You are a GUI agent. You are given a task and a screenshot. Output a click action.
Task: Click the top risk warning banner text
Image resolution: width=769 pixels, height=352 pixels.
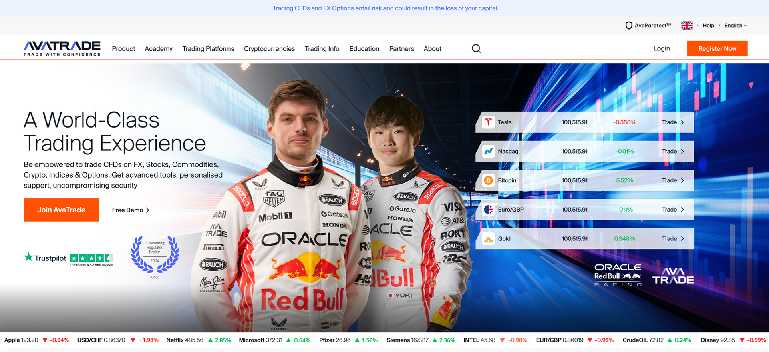385,8
